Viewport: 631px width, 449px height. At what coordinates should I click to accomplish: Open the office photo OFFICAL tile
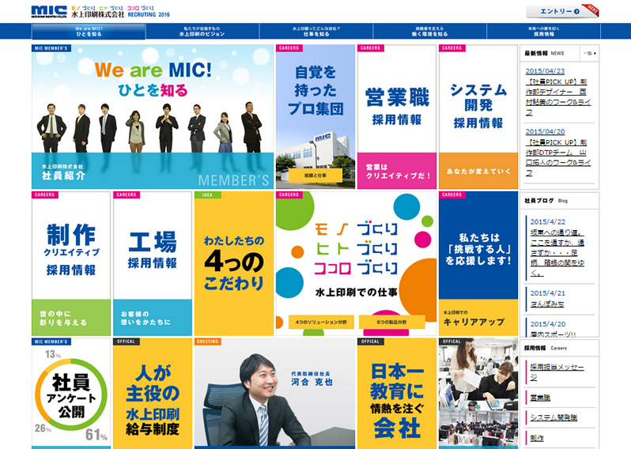[478, 394]
